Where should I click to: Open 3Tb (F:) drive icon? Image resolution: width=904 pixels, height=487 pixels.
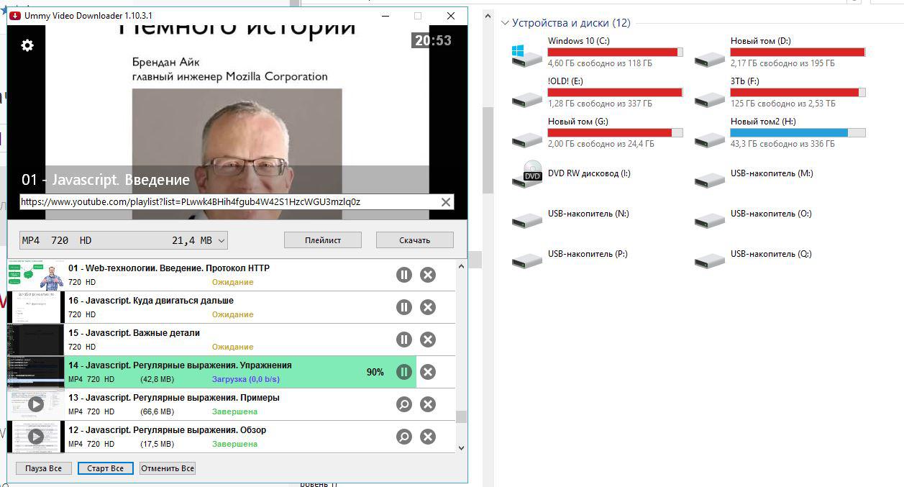(x=710, y=99)
